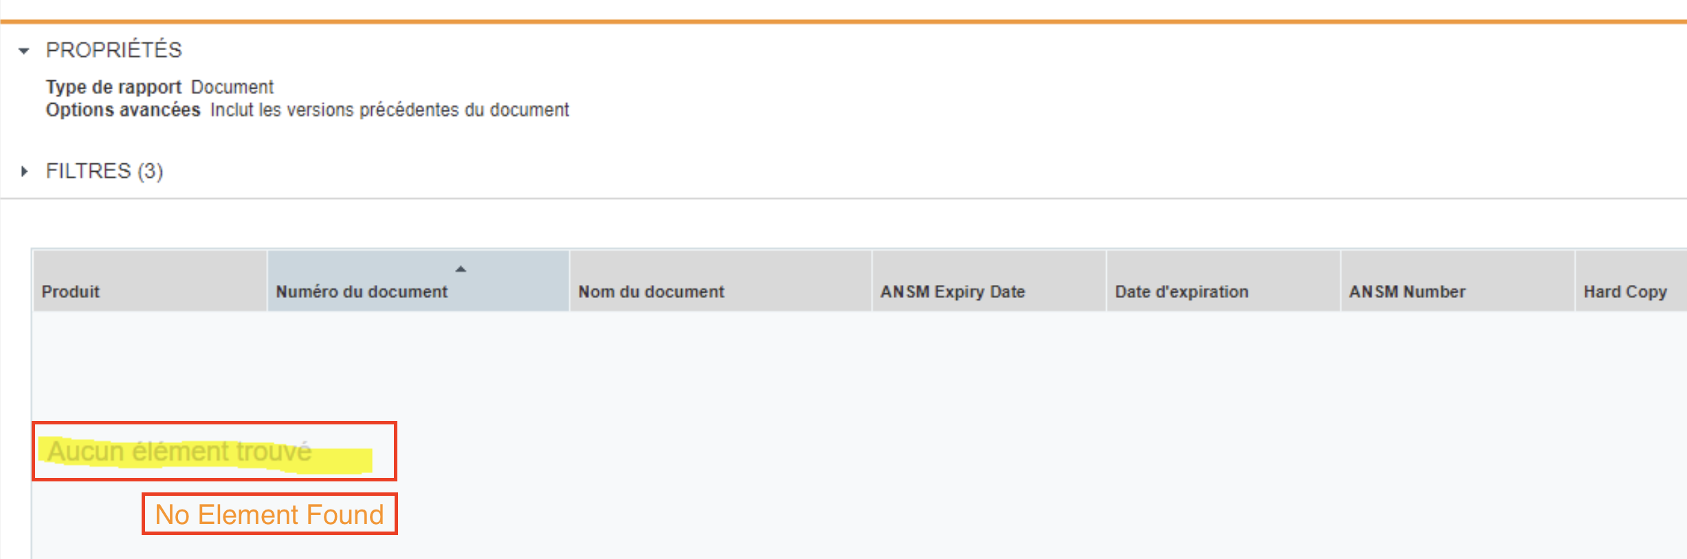Click the PROPRIÉTÉS section title
The image size is (1687, 559).
[113, 50]
